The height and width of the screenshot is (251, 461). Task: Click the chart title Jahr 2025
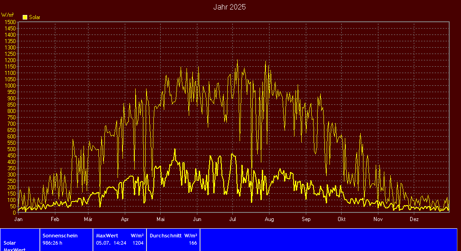coord(230,7)
